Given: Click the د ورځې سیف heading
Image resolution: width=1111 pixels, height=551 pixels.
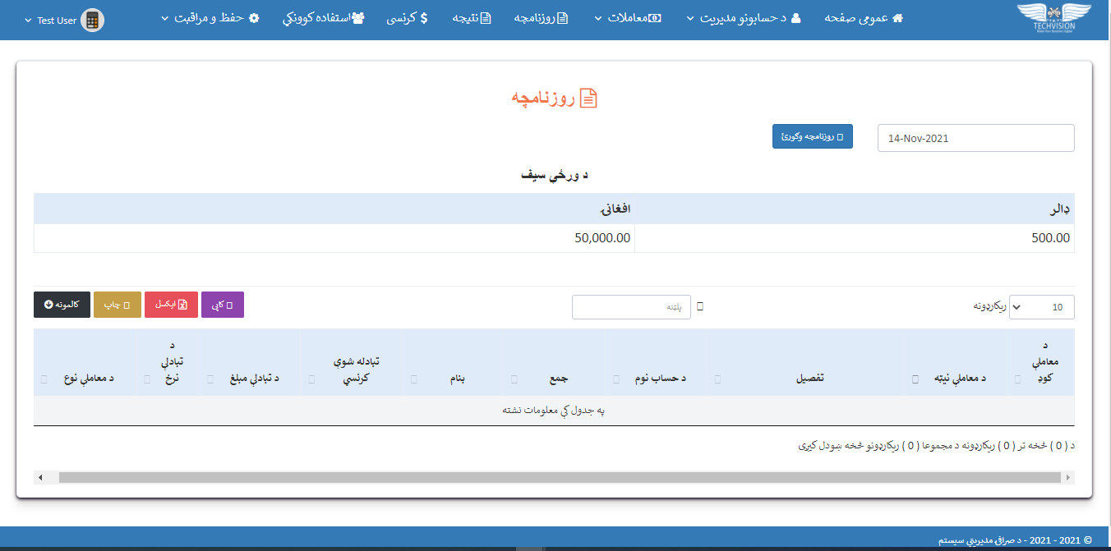Looking at the screenshot, I should (555, 175).
